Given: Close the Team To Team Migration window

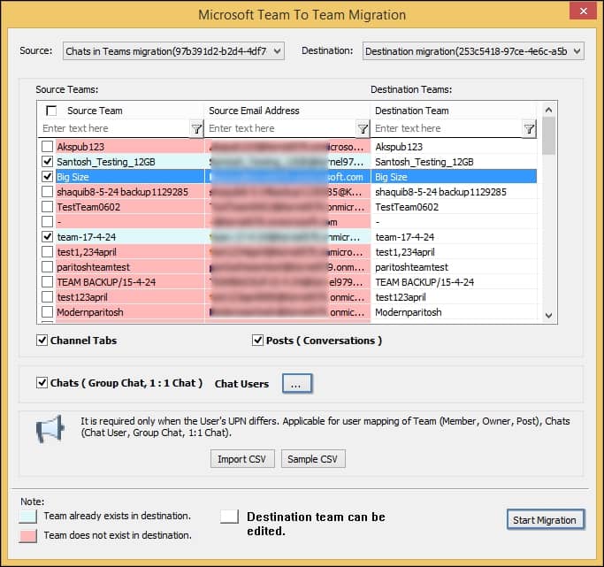Looking at the screenshot, I should pos(583,11).
